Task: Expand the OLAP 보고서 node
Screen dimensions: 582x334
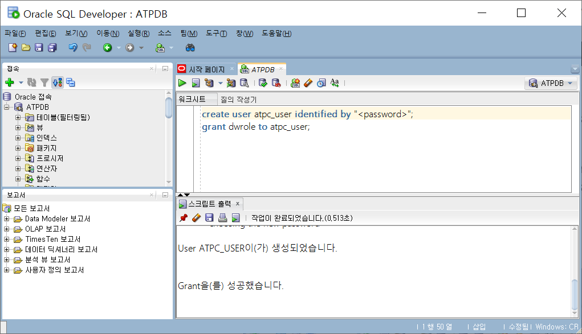Action: click(x=7, y=229)
